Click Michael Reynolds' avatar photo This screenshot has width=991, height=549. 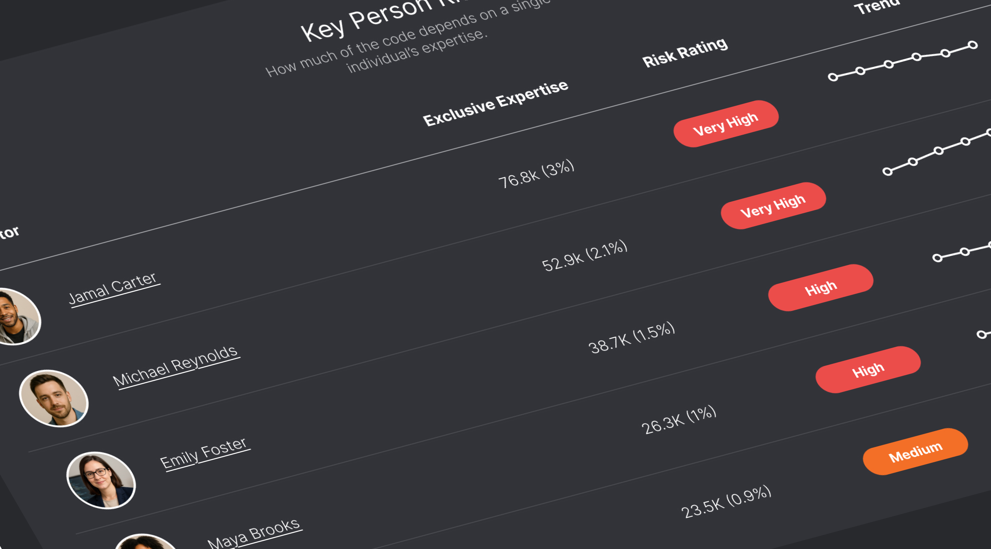point(54,398)
